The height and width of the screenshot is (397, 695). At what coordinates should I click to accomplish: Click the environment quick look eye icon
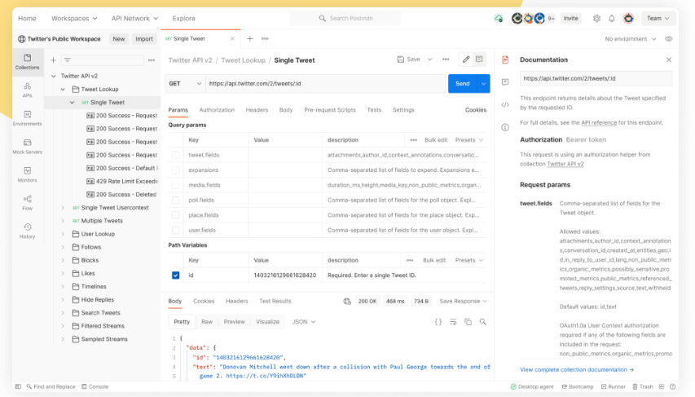coord(669,39)
